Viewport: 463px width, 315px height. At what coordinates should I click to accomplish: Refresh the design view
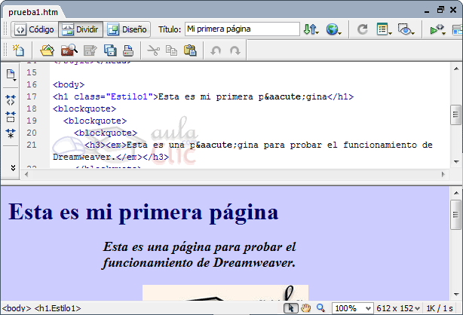pyautogui.click(x=362, y=30)
